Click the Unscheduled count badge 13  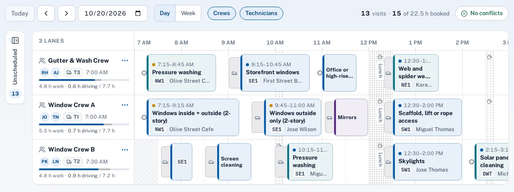tap(15, 94)
